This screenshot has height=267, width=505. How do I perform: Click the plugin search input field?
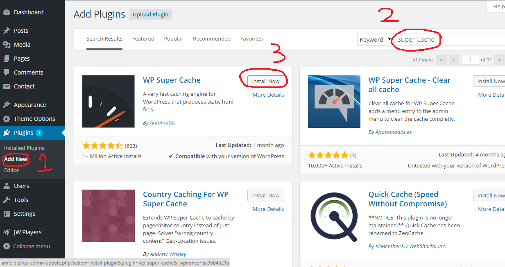pyautogui.click(x=449, y=40)
